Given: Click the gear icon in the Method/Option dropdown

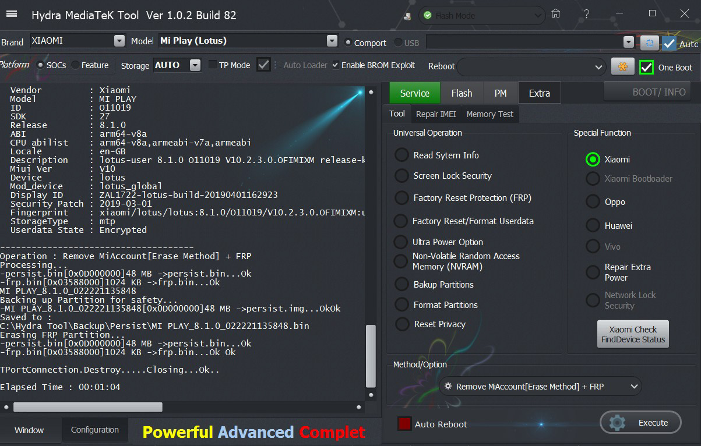Looking at the screenshot, I should [x=448, y=386].
